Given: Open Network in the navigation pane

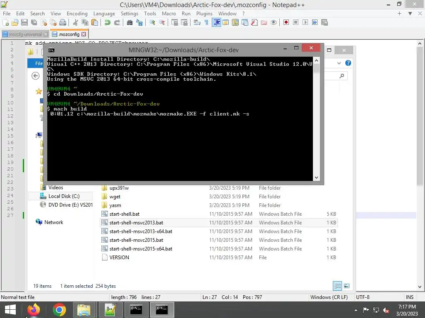Looking at the screenshot, I should pos(54,222).
